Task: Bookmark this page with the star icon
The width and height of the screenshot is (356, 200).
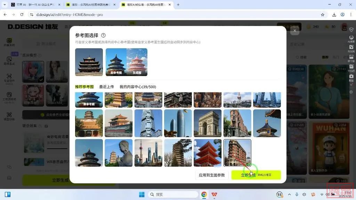Action: [x=323, y=15]
